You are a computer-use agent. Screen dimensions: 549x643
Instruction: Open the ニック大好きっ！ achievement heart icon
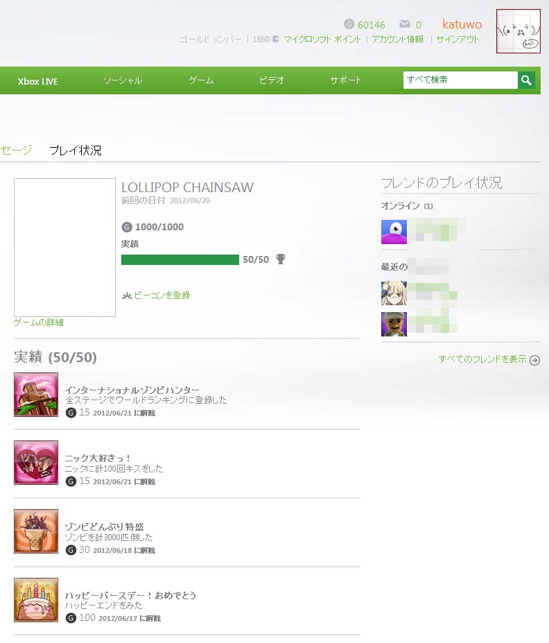coord(36,463)
